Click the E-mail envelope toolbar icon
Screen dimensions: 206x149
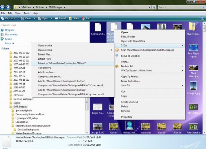point(56,18)
